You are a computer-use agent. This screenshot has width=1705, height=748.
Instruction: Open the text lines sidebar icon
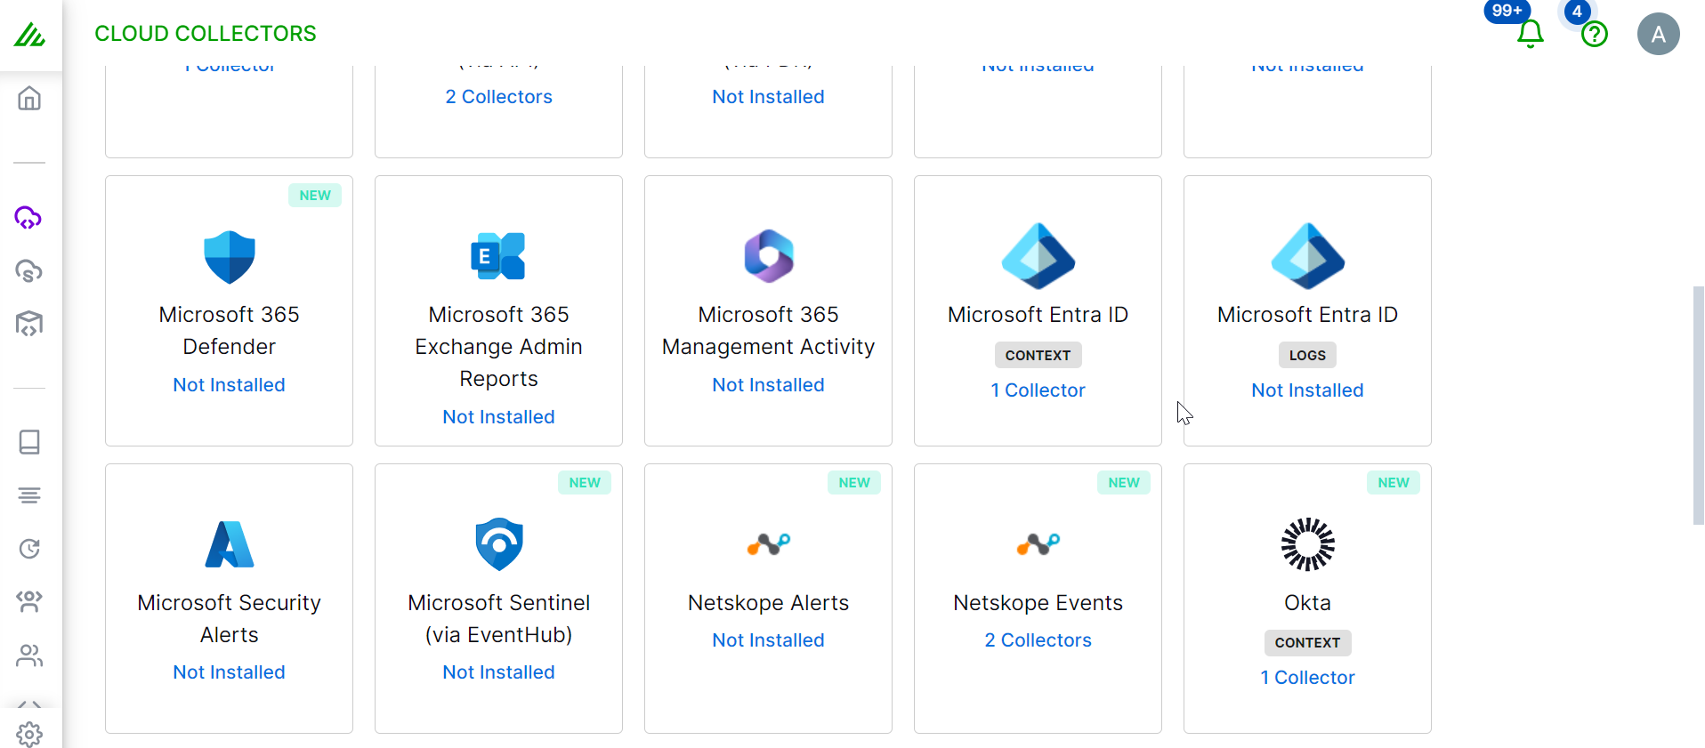click(29, 495)
